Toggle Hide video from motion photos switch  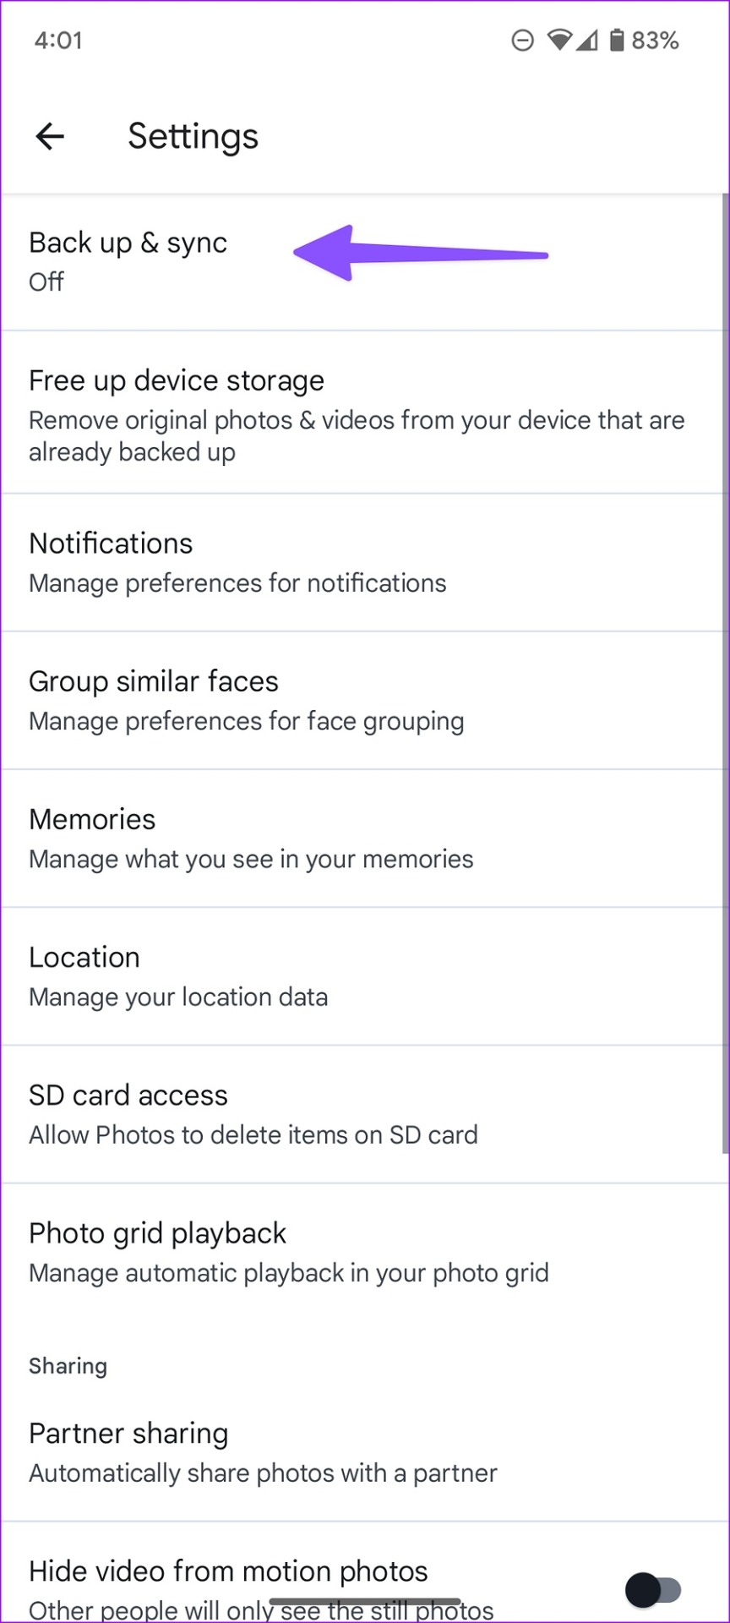[653, 1589]
